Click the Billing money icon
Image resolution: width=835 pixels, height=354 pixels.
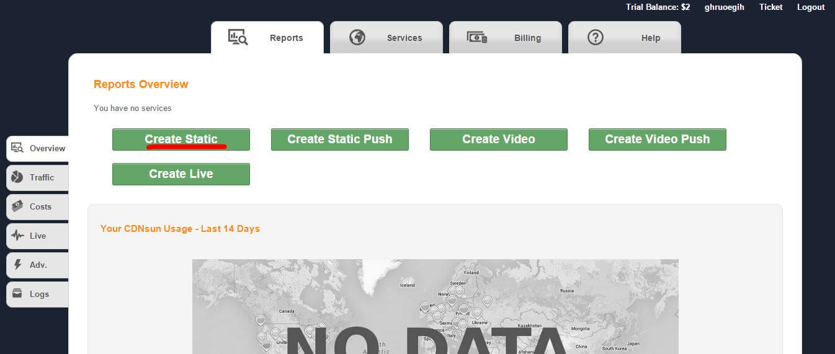click(477, 37)
